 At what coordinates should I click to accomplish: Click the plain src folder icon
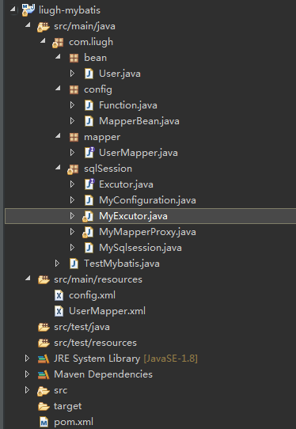point(44,391)
